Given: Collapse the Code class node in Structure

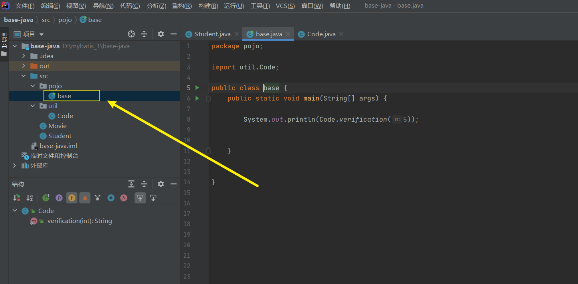Looking at the screenshot, I should pos(15,211).
